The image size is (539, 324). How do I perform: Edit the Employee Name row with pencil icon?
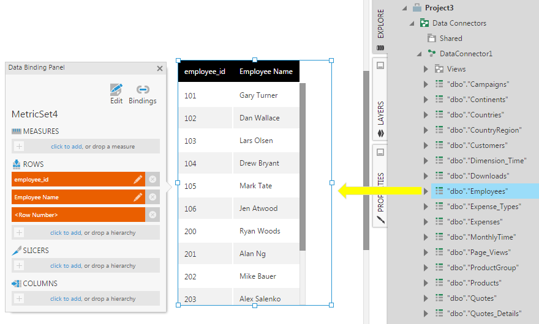138,197
